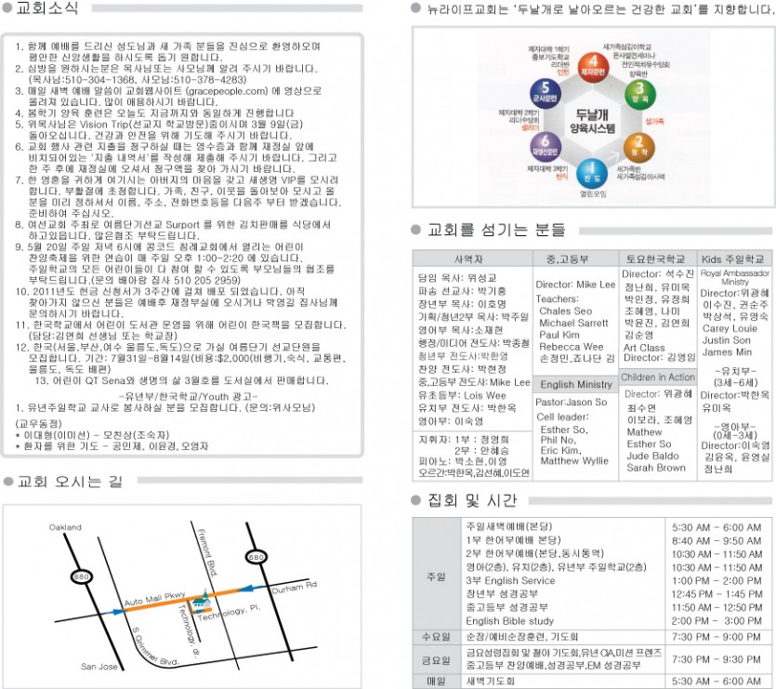This screenshot has height=689, width=776.
Task: Click the name Matthew Wyllie
Action: (x=574, y=460)
